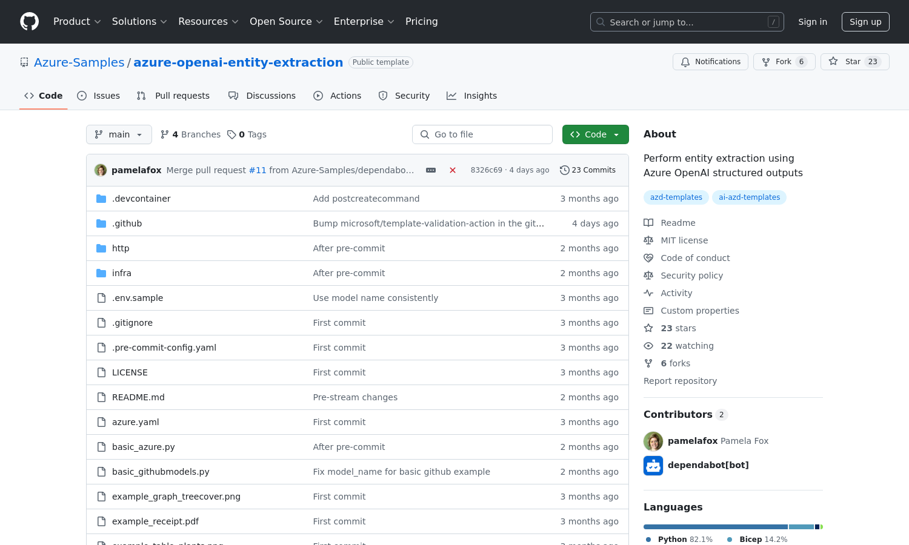Star the repository
This screenshot has height=545, width=909.
click(854, 61)
